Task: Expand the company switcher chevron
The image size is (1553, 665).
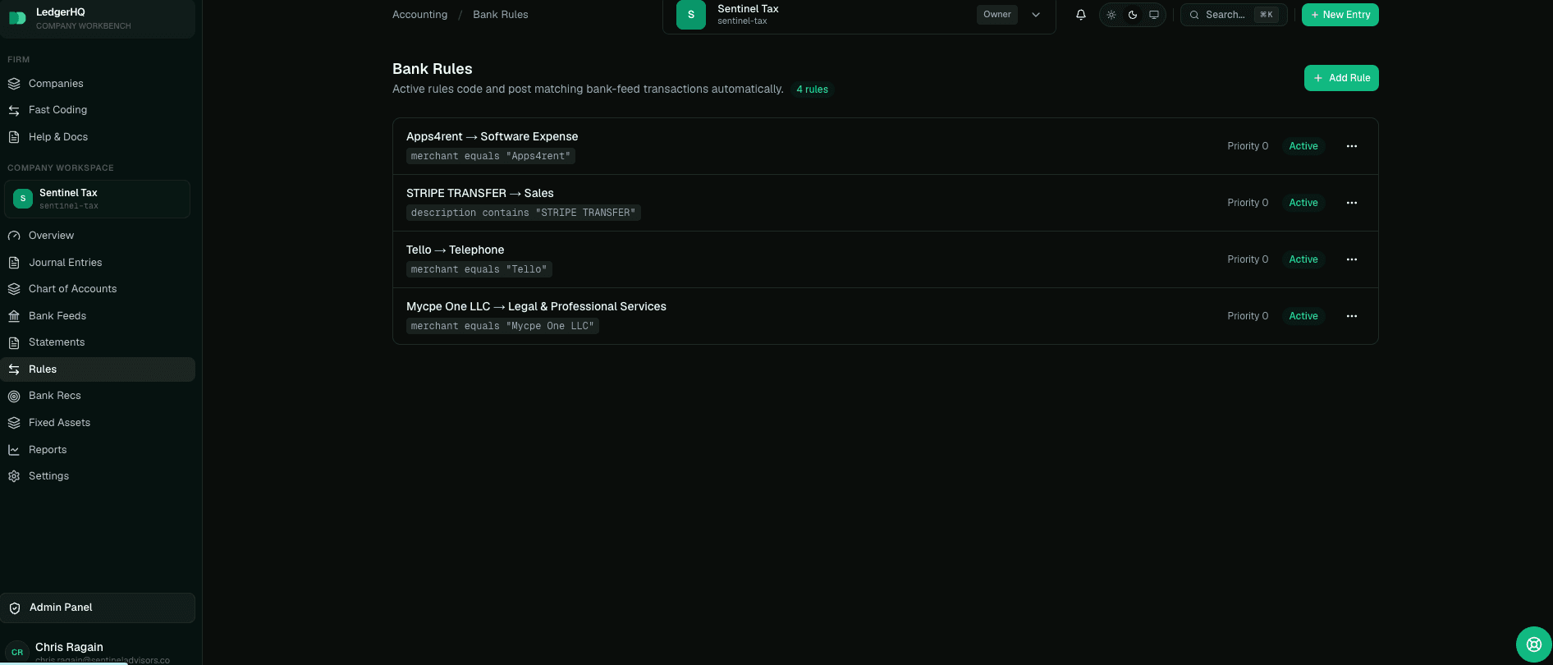Action: pos(1036,15)
